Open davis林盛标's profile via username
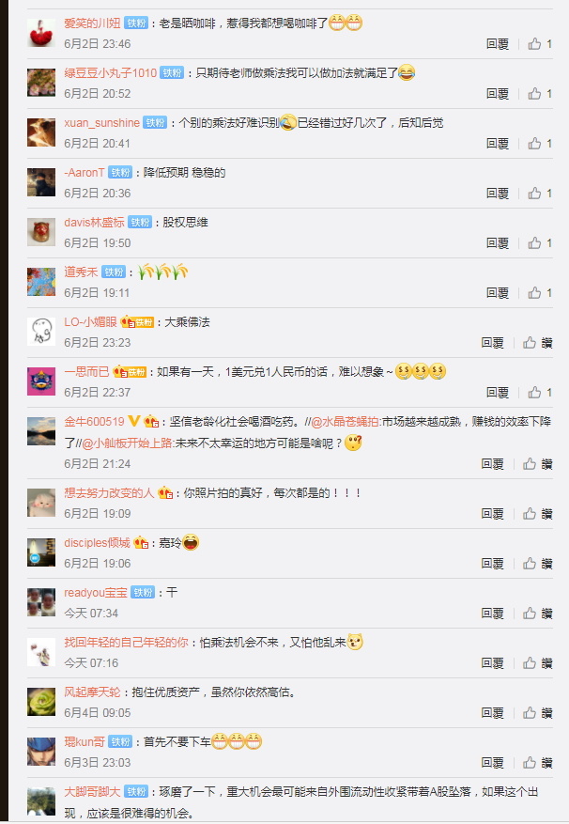 [94, 223]
